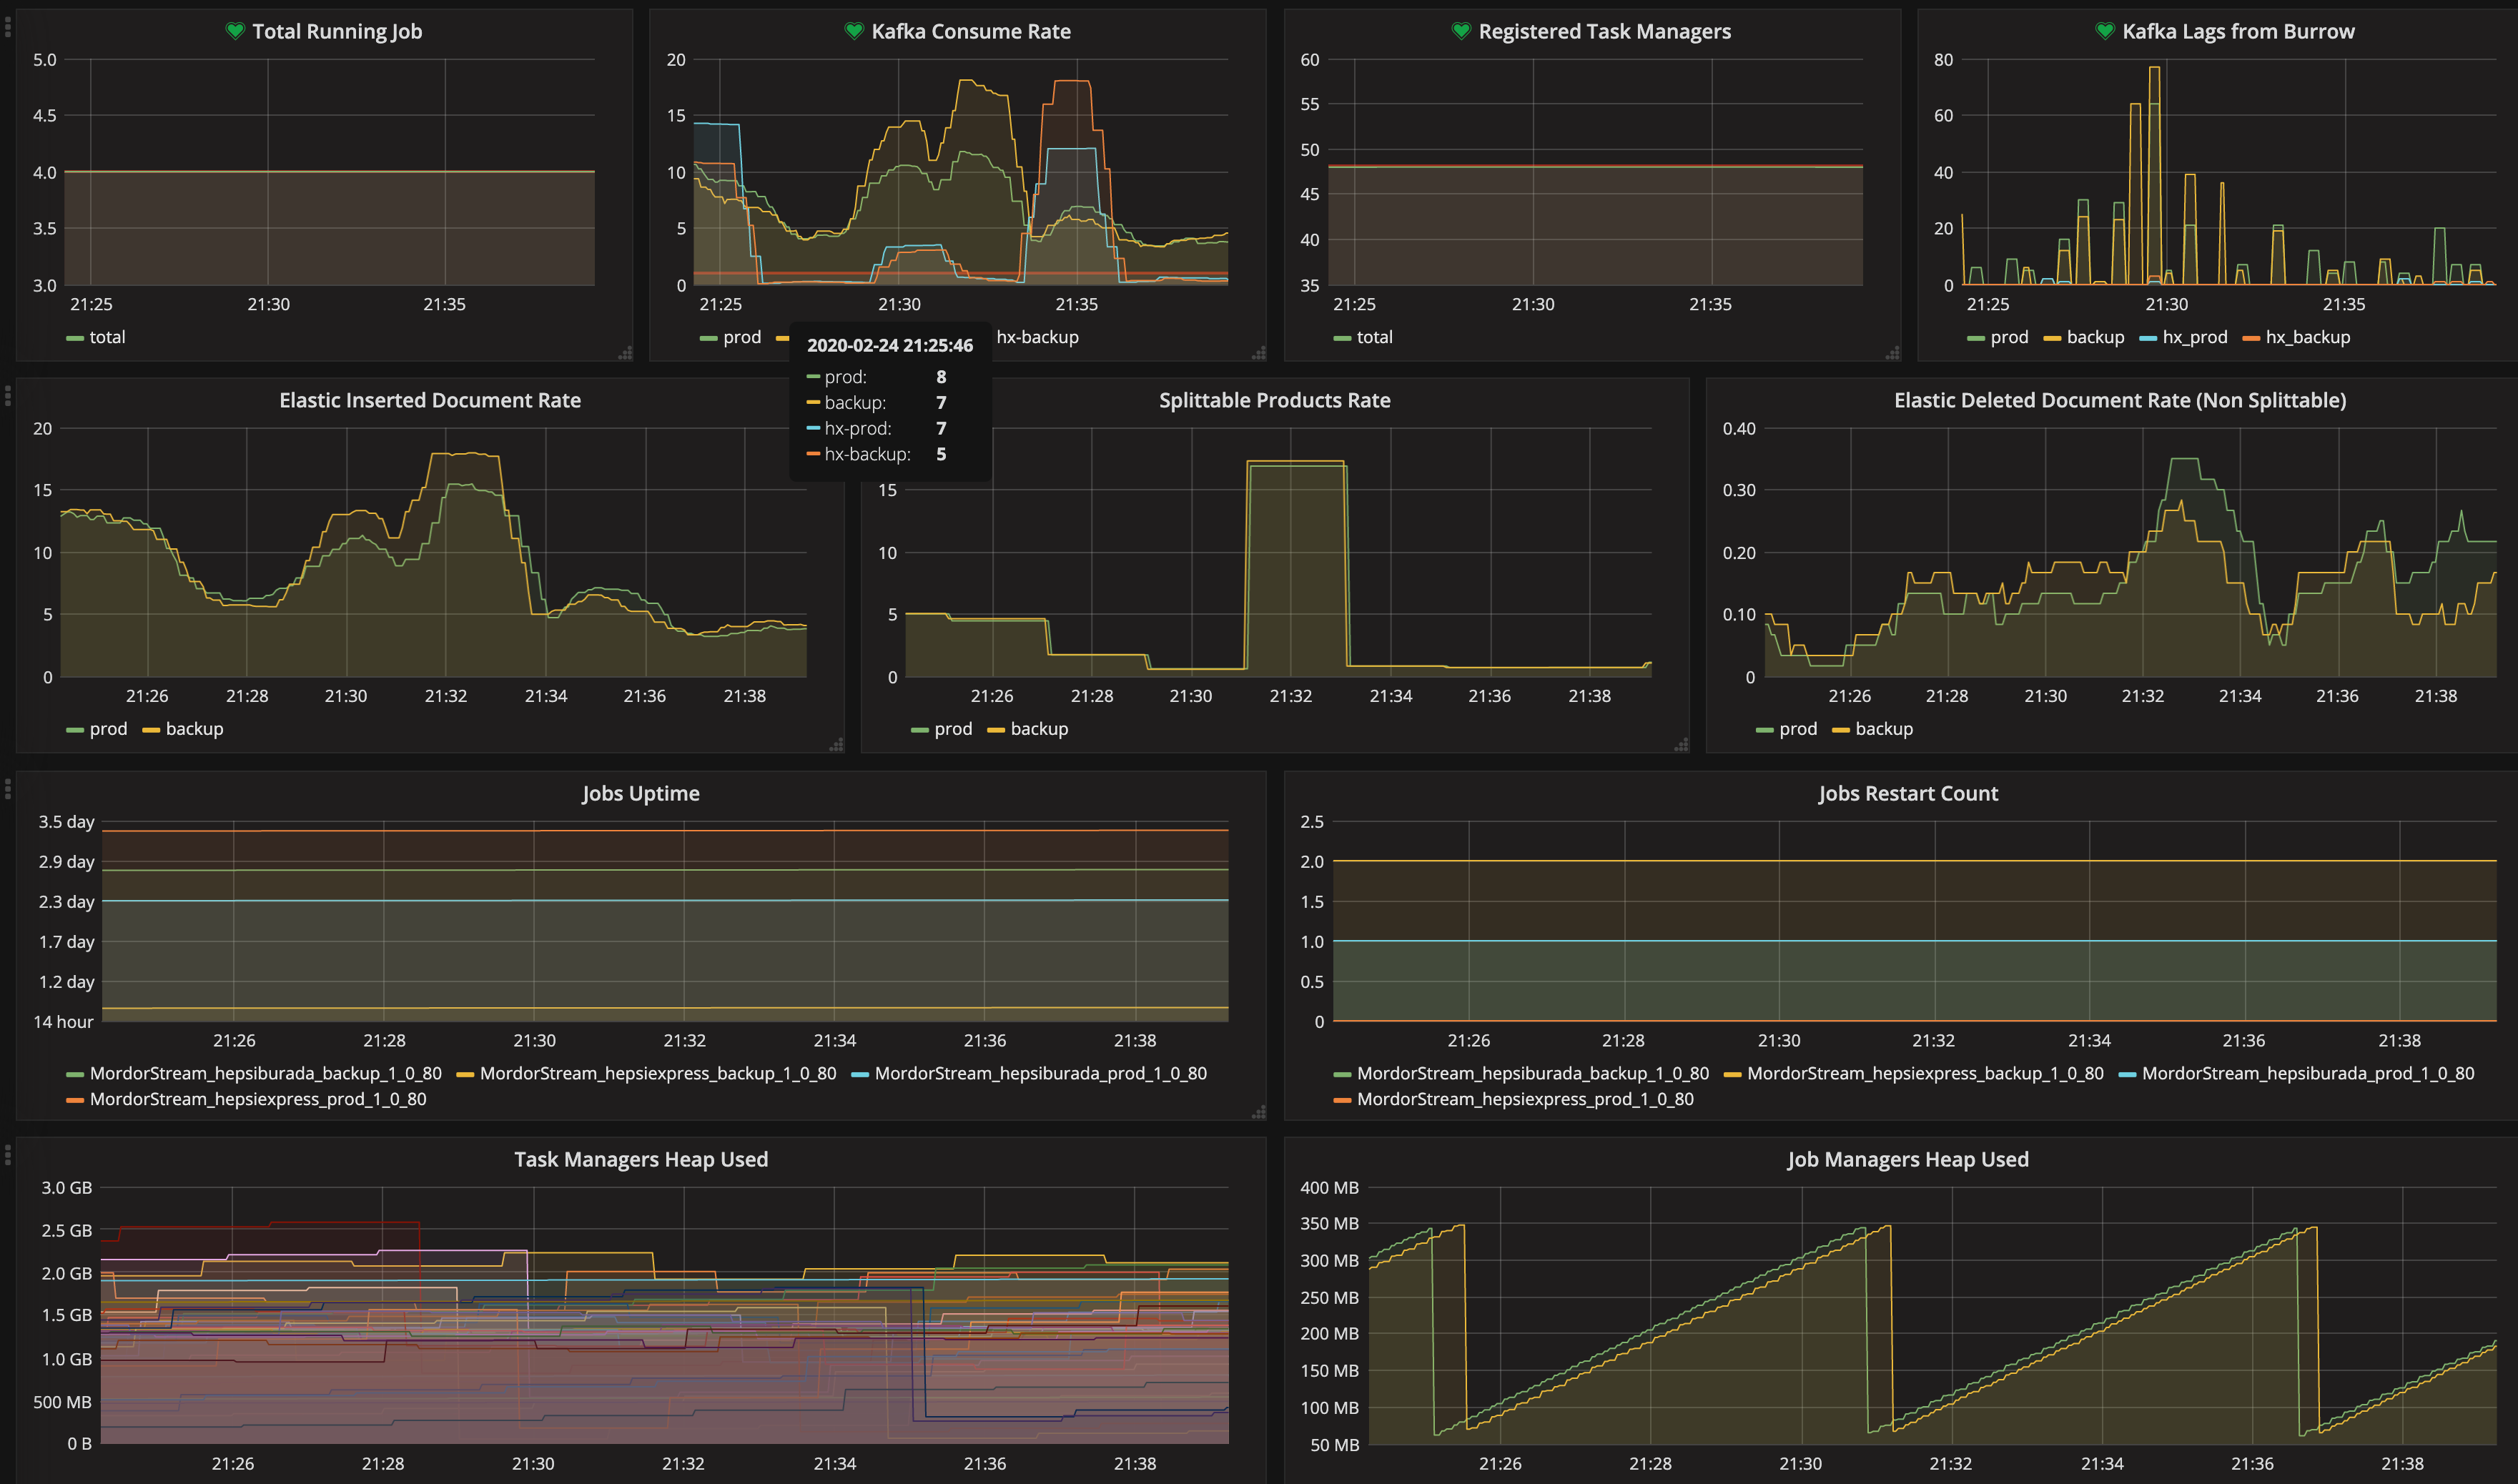The height and width of the screenshot is (1484, 2518).
Task: Toggle MordorStream_hepsiexpress_prod_1_0_80 series in Jobs Uptime legend
Action: pyautogui.click(x=258, y=1099)
